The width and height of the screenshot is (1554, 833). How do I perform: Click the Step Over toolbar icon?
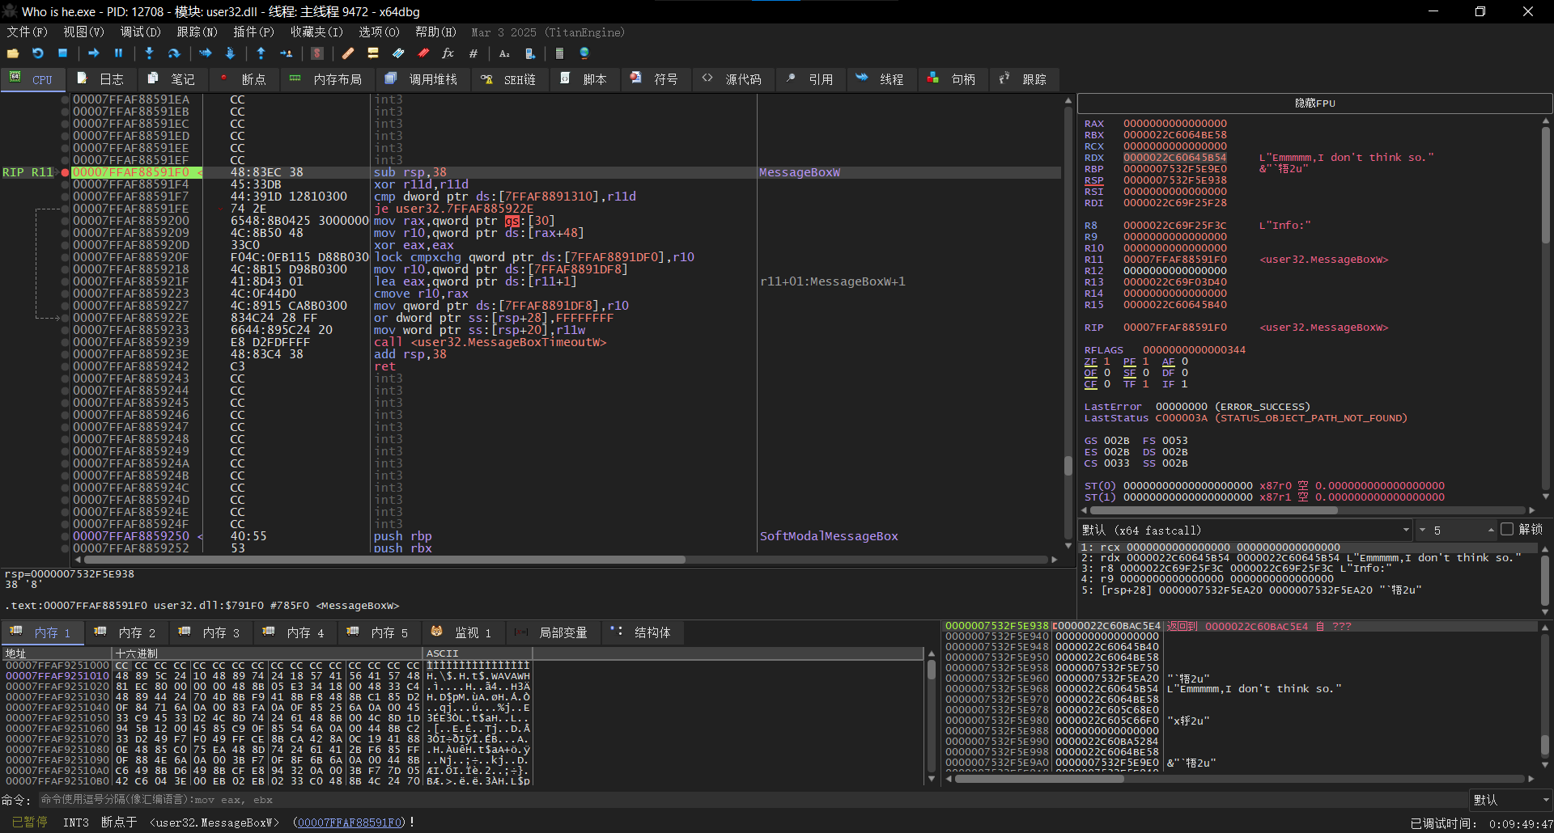[174, 53]
